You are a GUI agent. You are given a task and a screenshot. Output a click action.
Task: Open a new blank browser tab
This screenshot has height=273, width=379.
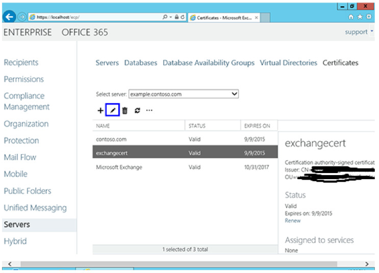click(265, 18)
